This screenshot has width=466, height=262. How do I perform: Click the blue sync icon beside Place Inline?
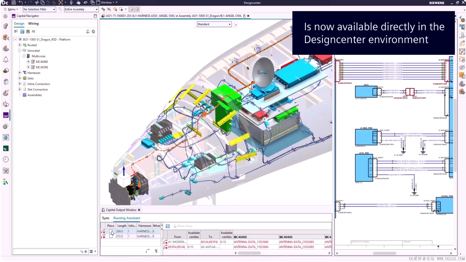pyautogui.click(x=168, y=226)
